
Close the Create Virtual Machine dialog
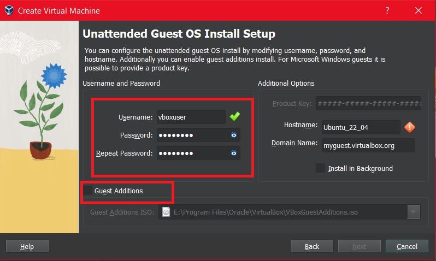(418, 10)
